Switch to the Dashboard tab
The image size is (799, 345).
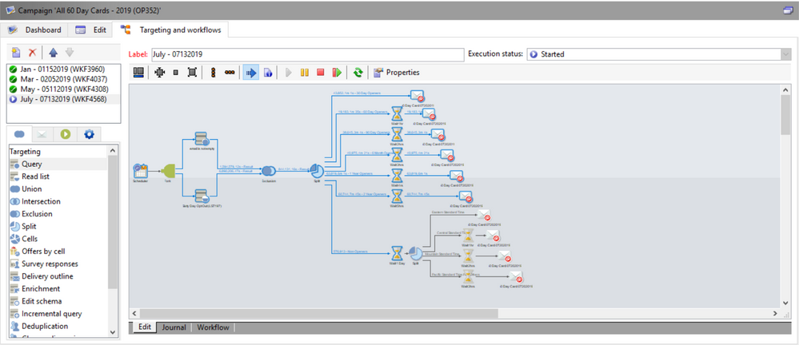click(x=36, y=30)
